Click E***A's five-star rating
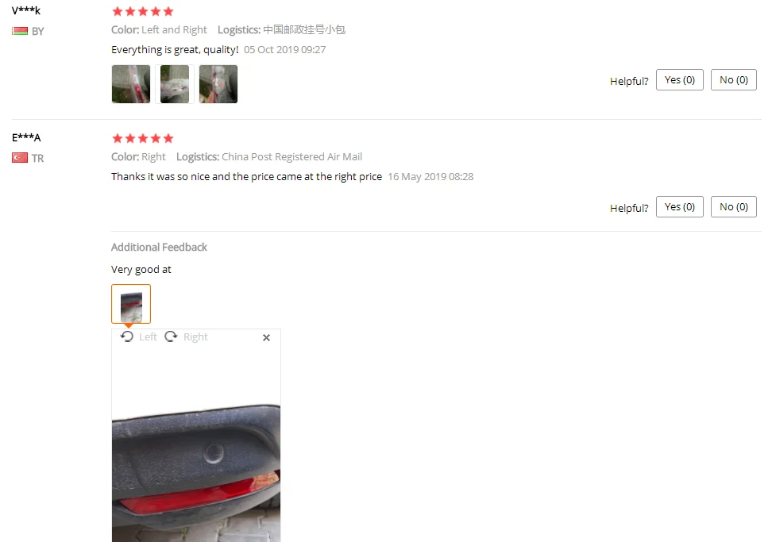The image size is (772, 542). coord(143,138)
